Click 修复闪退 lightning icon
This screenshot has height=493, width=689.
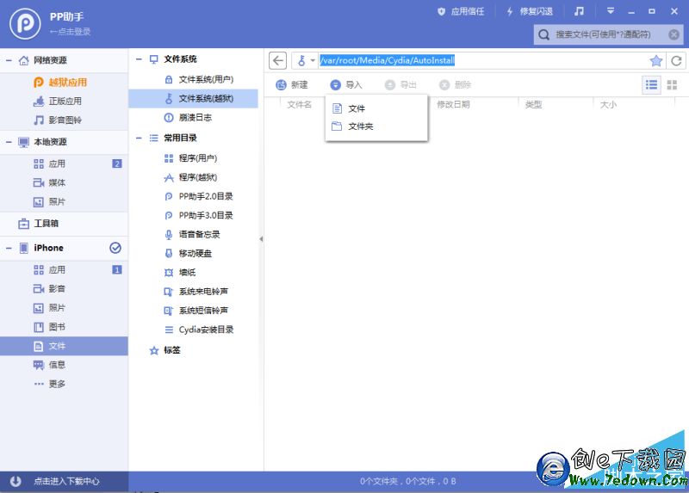click(510, 11)
